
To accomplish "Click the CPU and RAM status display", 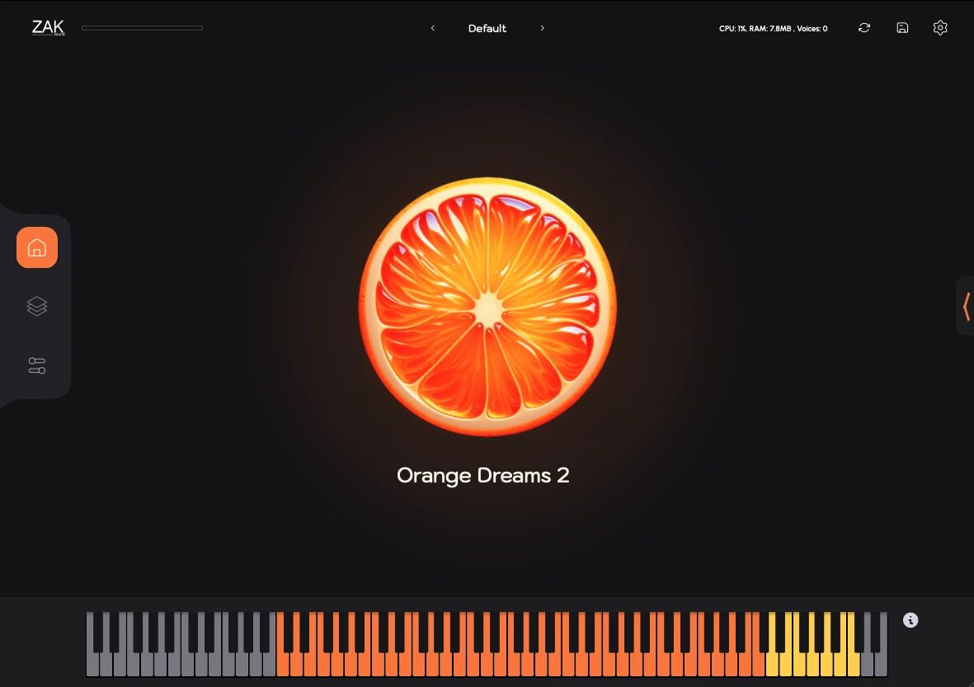I will point(773,27).
